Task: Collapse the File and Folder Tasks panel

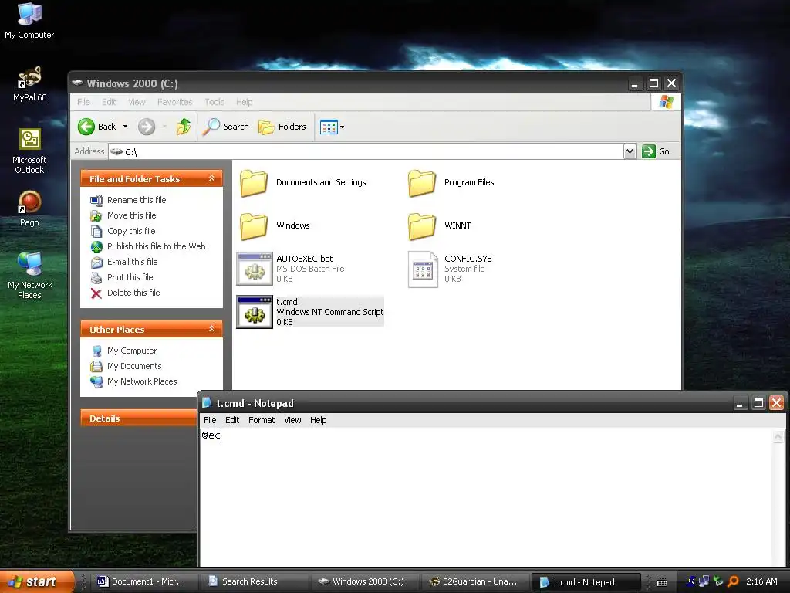Action: click(x=211, y=178)
